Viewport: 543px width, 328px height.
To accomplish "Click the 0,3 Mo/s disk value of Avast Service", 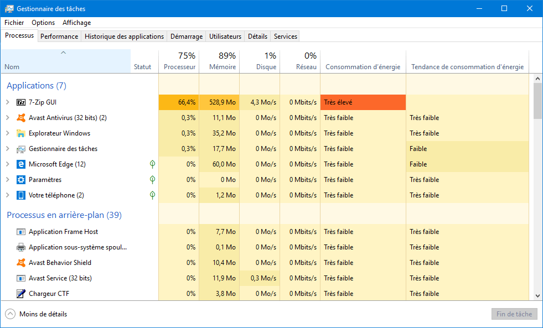I will pyautogui.click(x=260, y=278).
